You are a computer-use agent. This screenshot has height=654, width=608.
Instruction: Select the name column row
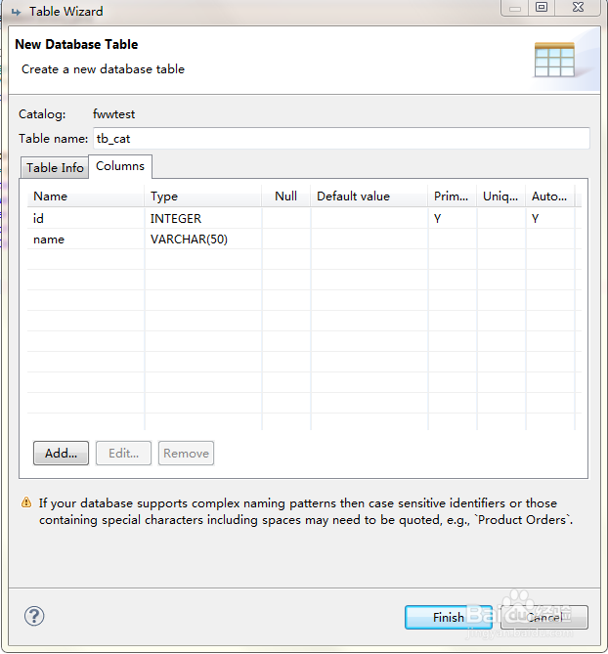coord(304,239)
